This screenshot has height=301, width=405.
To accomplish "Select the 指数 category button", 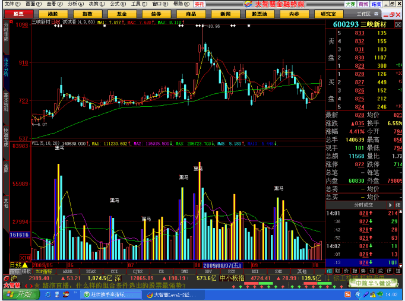I will 87,14.
